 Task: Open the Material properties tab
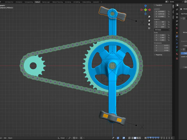pos(177,54)
